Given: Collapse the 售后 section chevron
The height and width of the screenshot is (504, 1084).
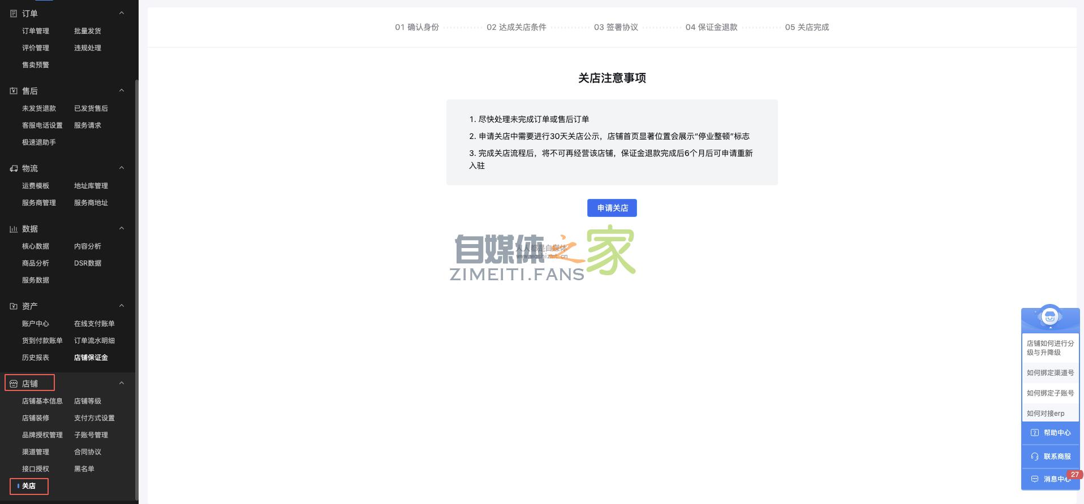Looking at the screenshot, I should pyautogui.click(x=121, y=90).
